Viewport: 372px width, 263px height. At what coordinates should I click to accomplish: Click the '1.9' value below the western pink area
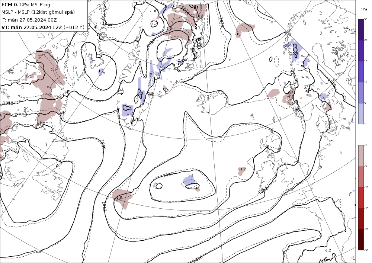coord(61,113)
